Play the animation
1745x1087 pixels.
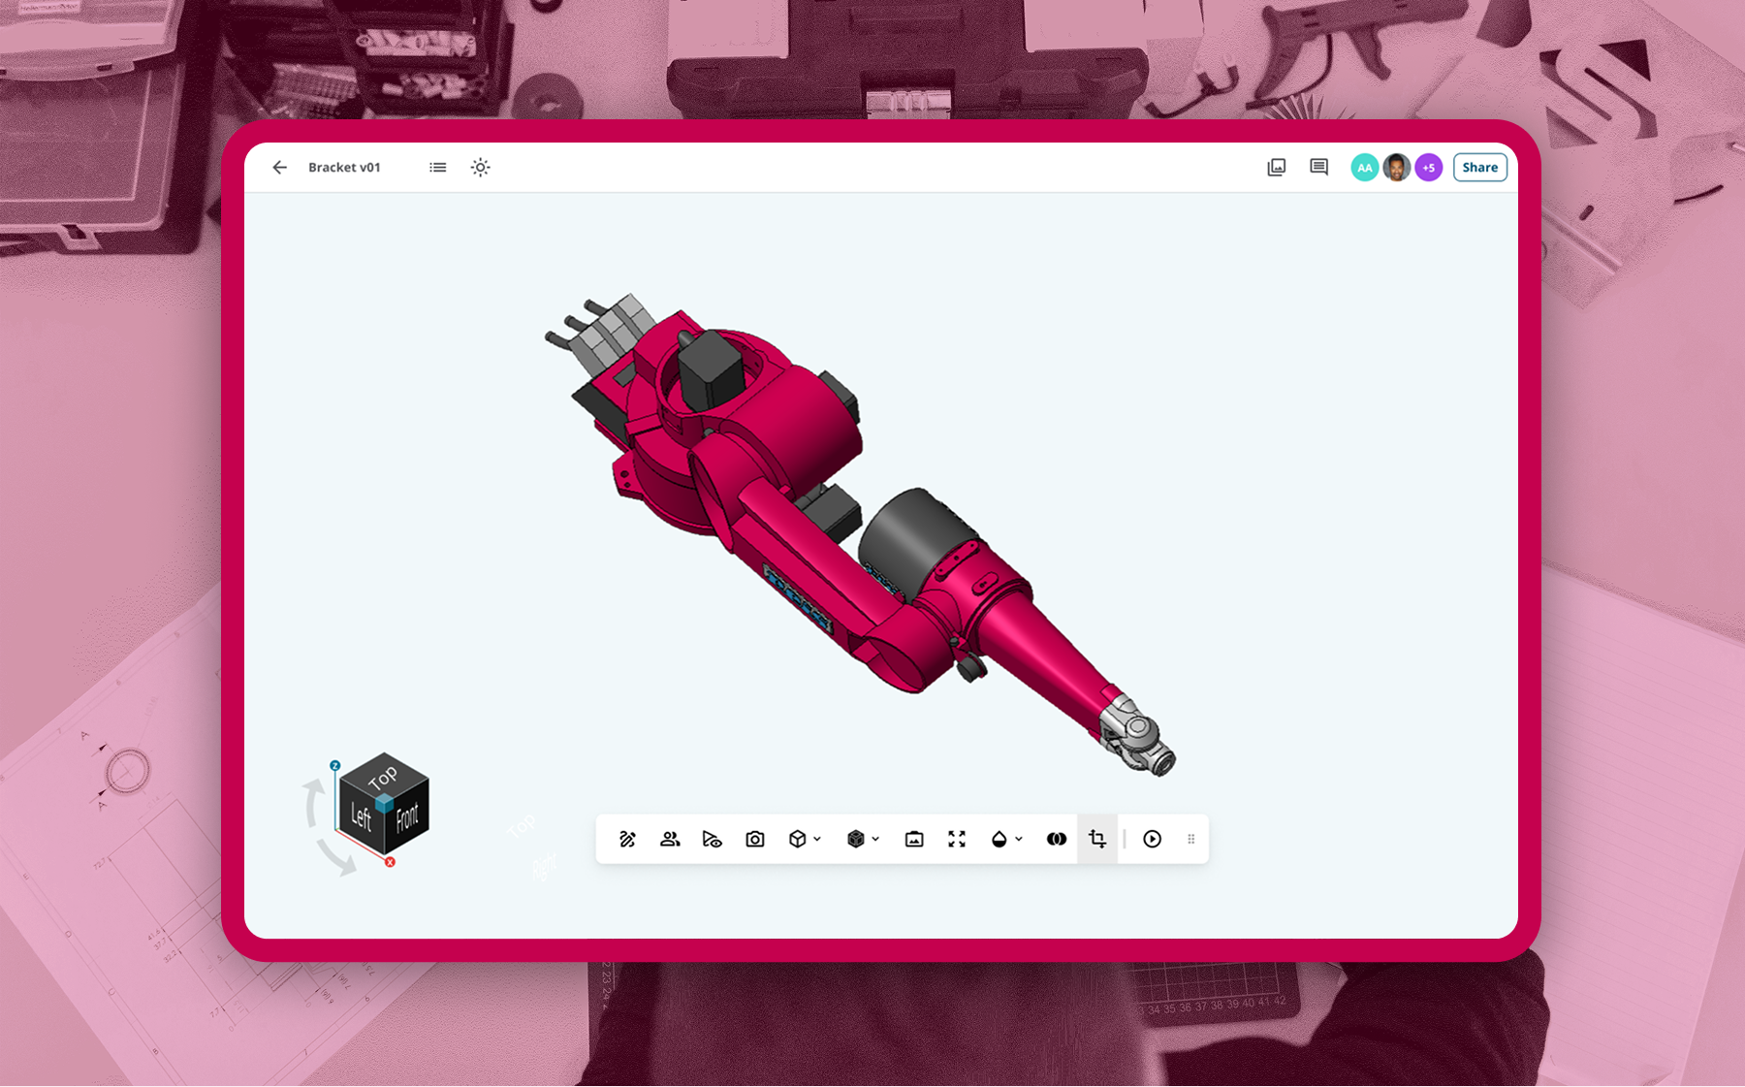coord(1153,840)
